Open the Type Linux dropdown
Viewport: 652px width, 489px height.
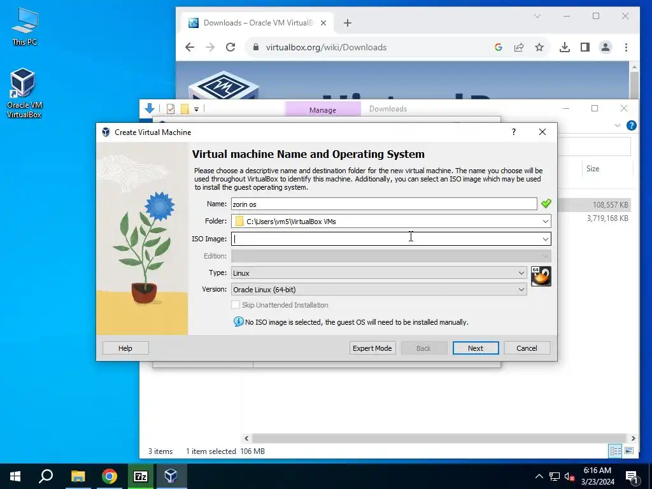[379, 273]
